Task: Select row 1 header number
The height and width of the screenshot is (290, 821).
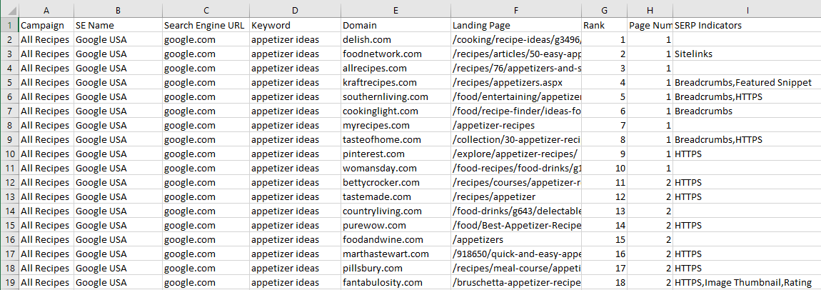Action: [9, 26]
